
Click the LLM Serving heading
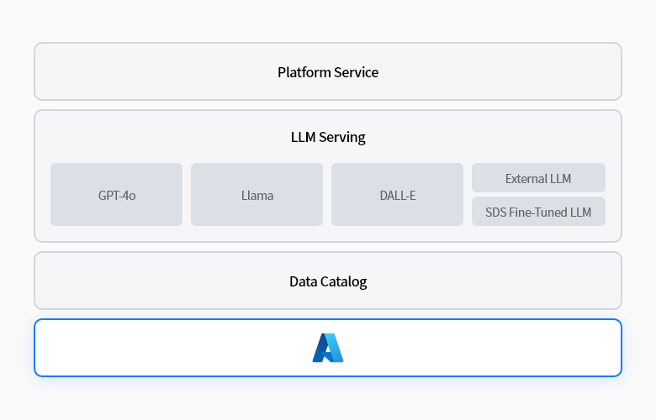pyautogui.click(x=328, y=137)
